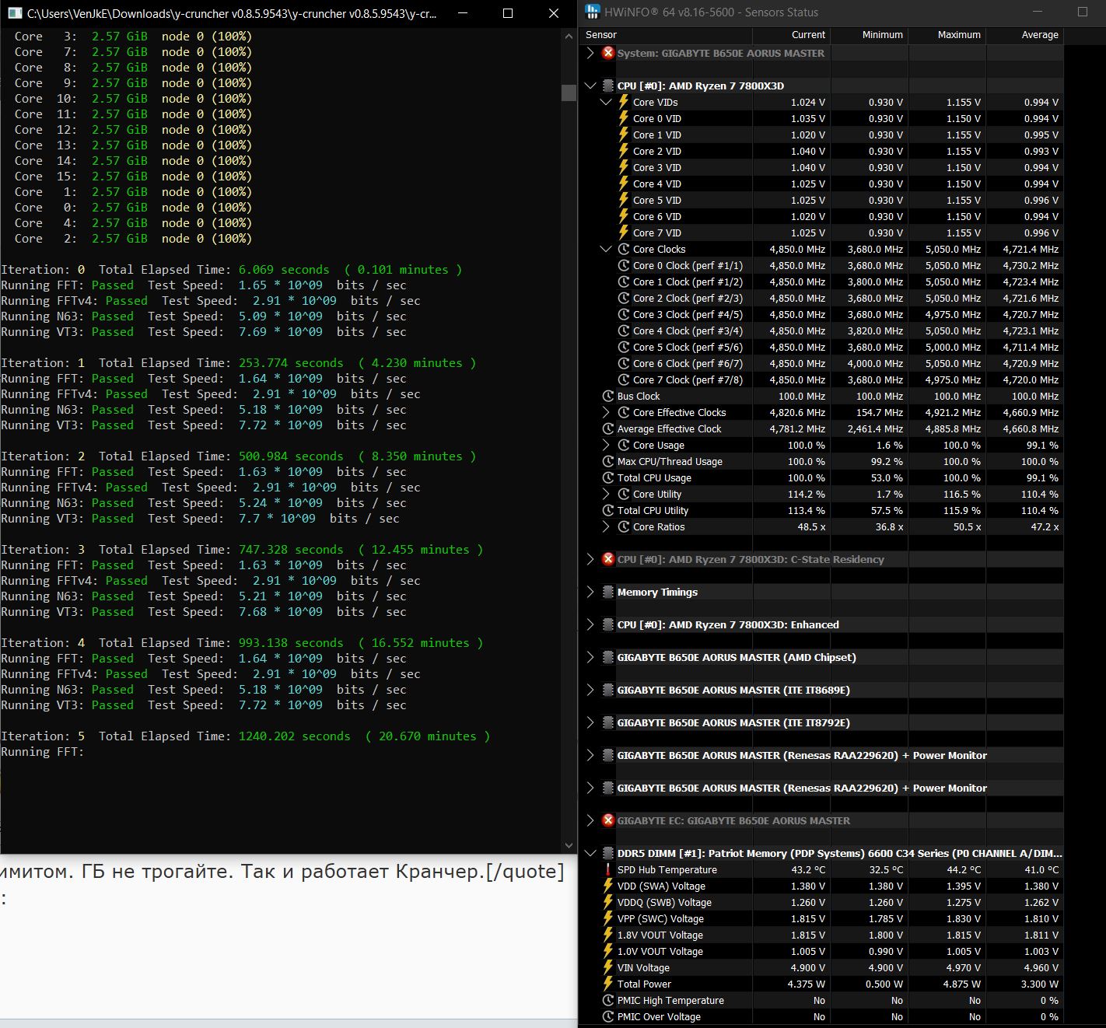
Task: Click red X icon on System: GIGABYTE row
Action: click(608, 53)
